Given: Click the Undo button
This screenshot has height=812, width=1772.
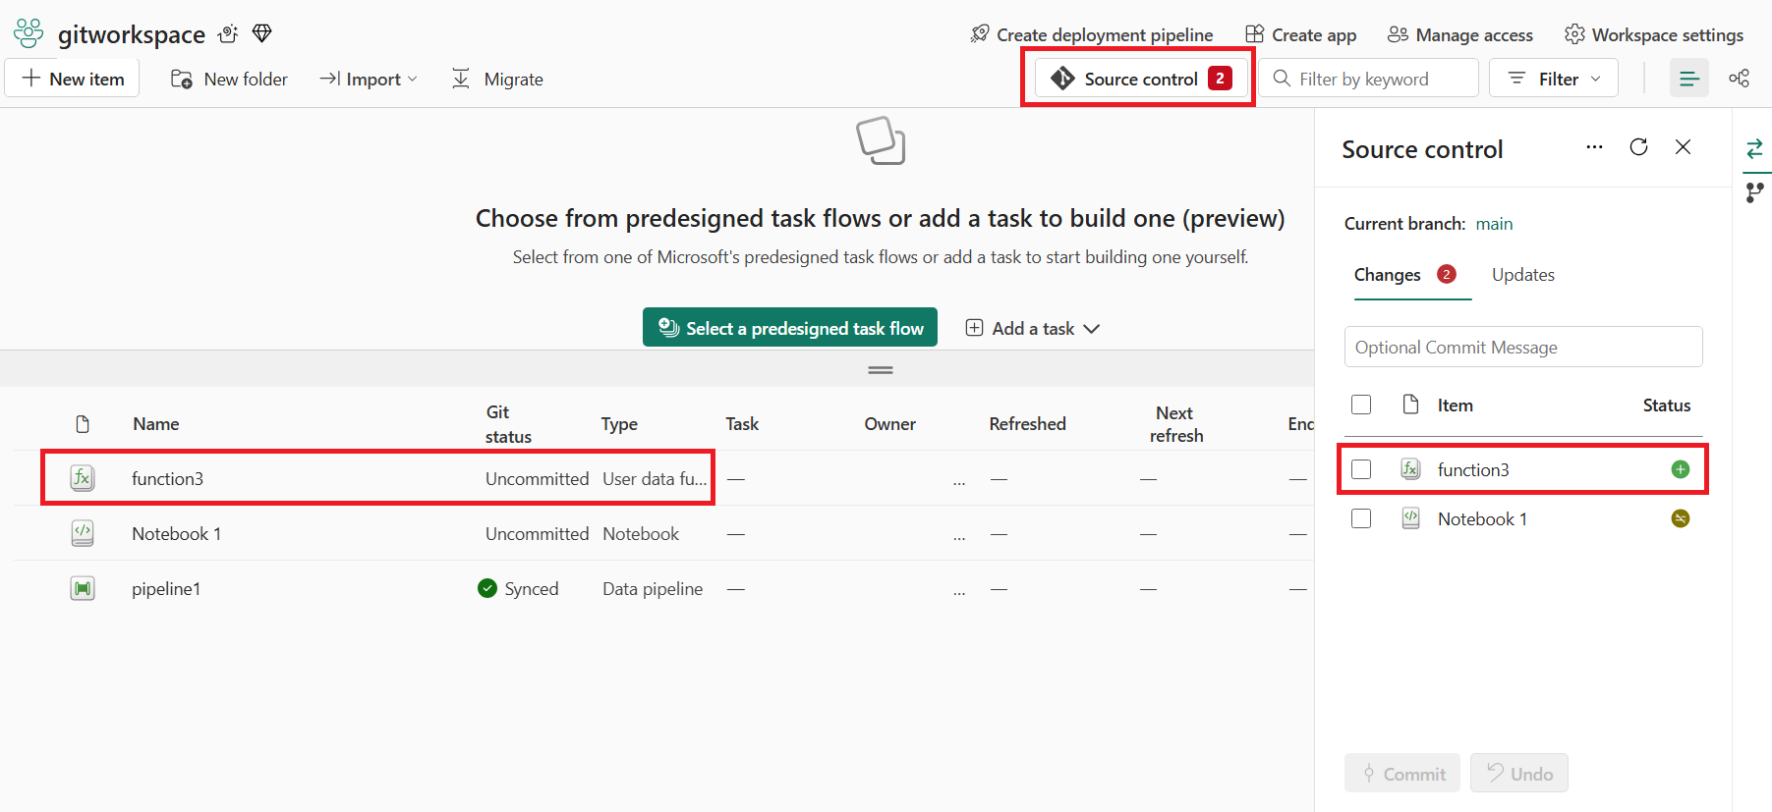Looking at the screenshot, I should click(1519, 773).
